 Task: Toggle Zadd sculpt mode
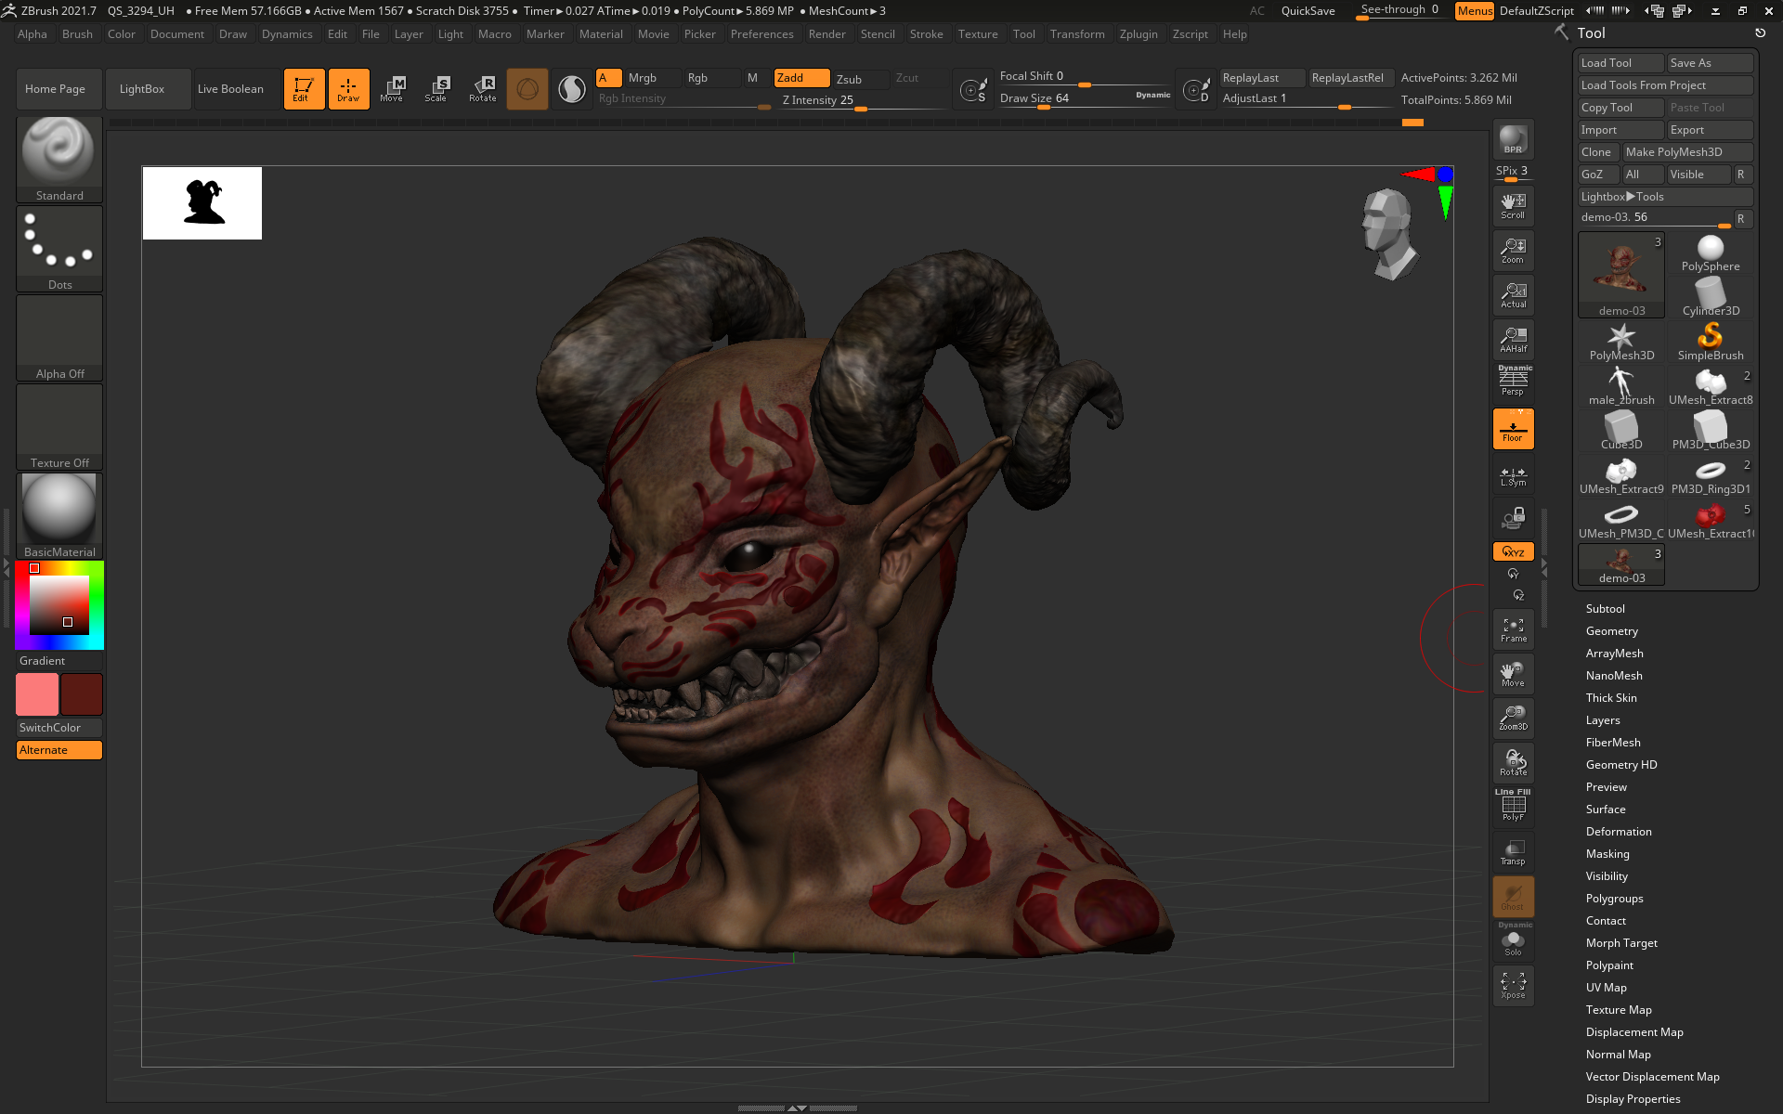click(x=802, y=78)
